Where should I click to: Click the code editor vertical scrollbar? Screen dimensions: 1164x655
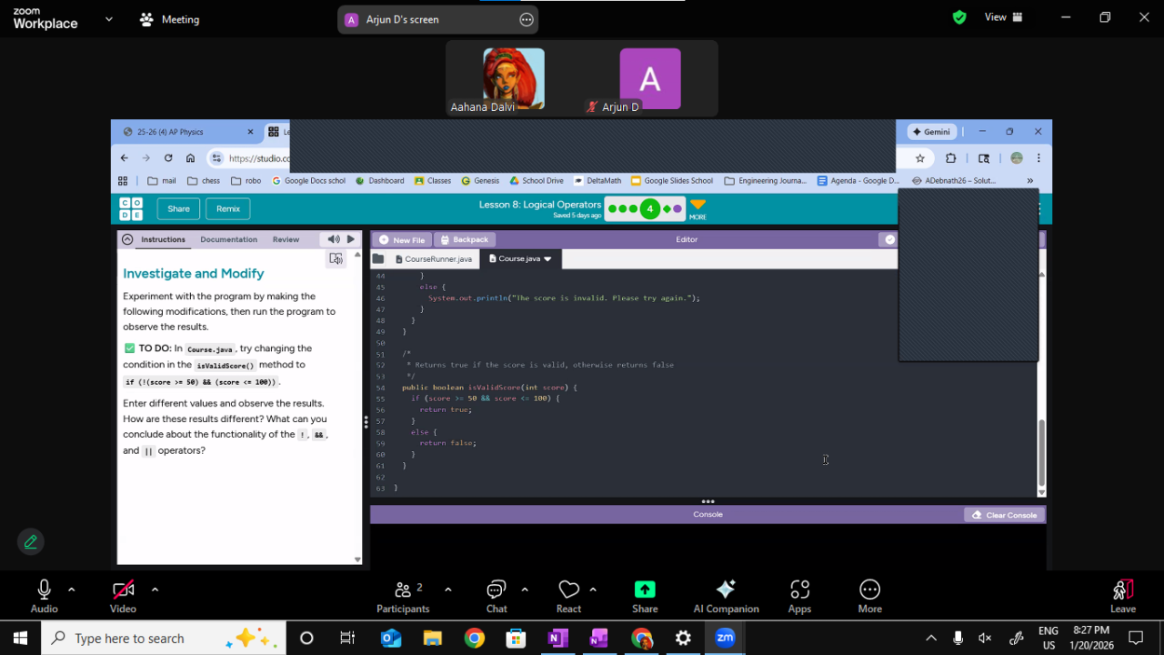coord(1042,450)
